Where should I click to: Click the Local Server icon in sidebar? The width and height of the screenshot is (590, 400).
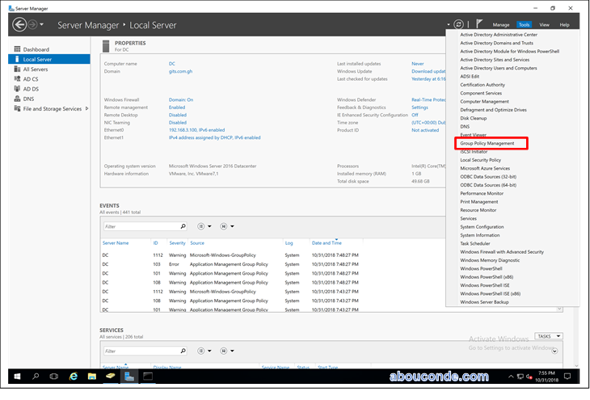click(17, 59)
